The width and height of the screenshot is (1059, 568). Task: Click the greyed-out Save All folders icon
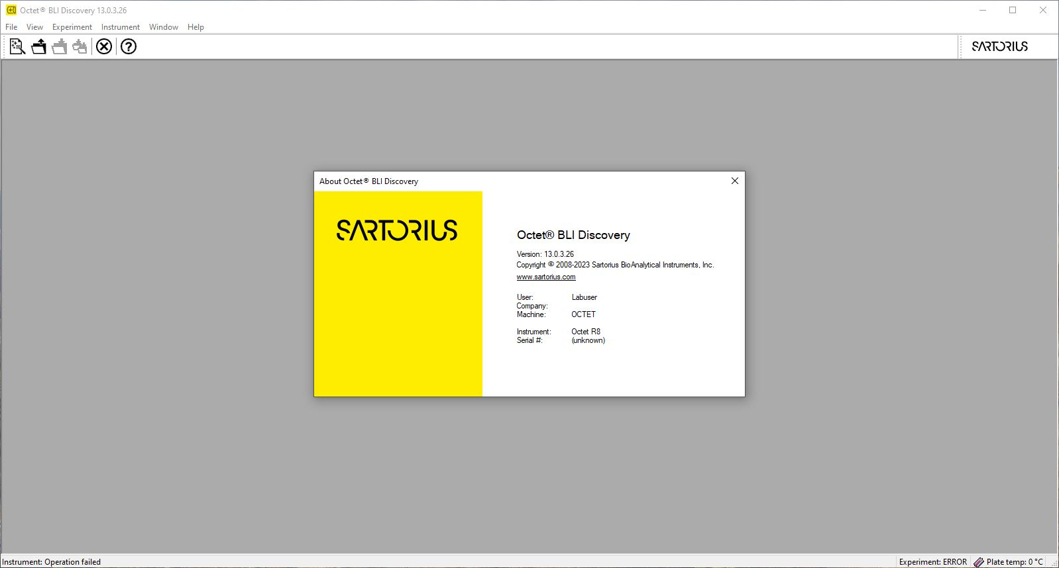tap(80, 46)
